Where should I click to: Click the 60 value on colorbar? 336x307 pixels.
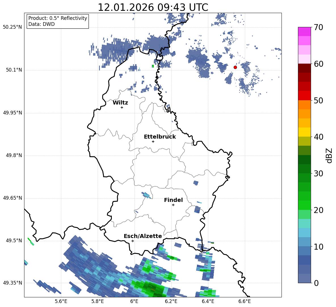[318, 64]
